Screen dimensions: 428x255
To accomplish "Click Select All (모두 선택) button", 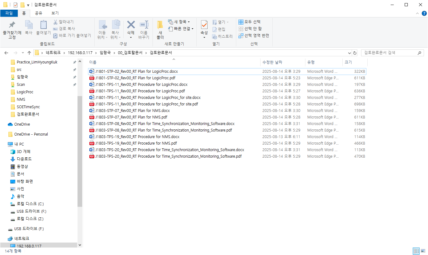I will (250, 22).
